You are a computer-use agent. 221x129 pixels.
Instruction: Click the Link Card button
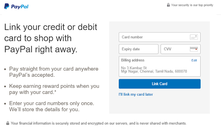160,84
